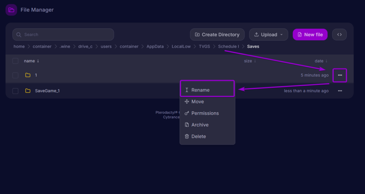Click the code brackets icon button
This screenshot has height=194, width=365.
339,35
